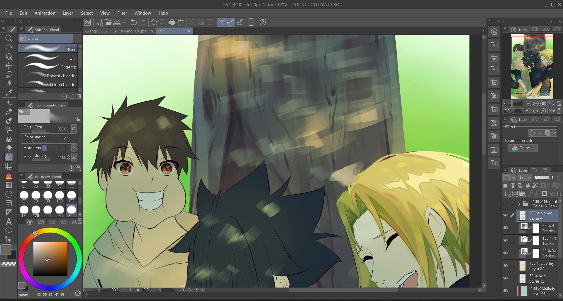Toggle visibility of Tone Curve layer
Viewport: 563px width, 301px height.
505,240
